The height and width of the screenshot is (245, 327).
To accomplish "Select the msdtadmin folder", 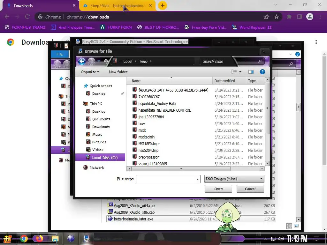I will 146,137.
